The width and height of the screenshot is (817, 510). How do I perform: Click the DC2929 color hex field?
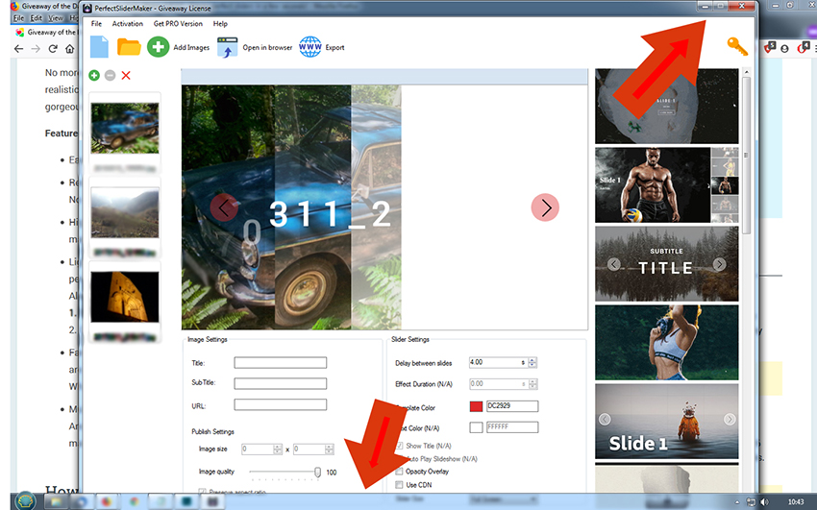tap(512, 406)
